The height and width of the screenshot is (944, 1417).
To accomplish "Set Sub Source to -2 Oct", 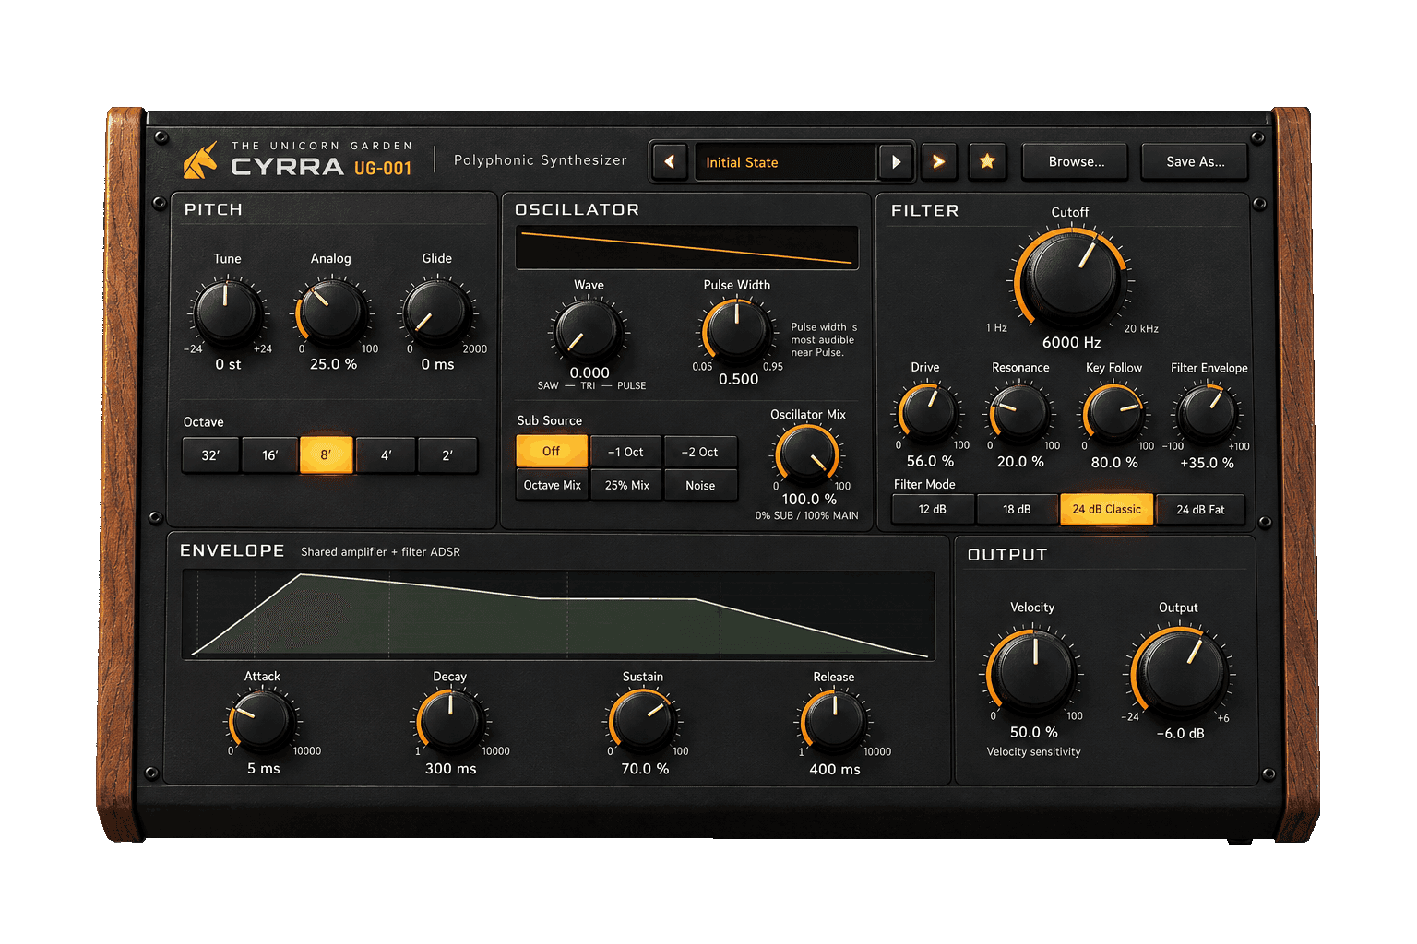I will [x=700, y=452].
